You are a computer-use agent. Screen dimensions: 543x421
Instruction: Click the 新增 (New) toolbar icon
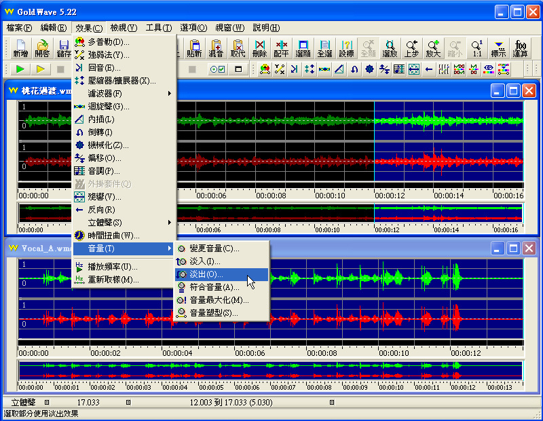(x=20, y=48)
